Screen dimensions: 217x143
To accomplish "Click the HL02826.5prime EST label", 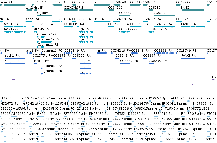I will [95, 119].
